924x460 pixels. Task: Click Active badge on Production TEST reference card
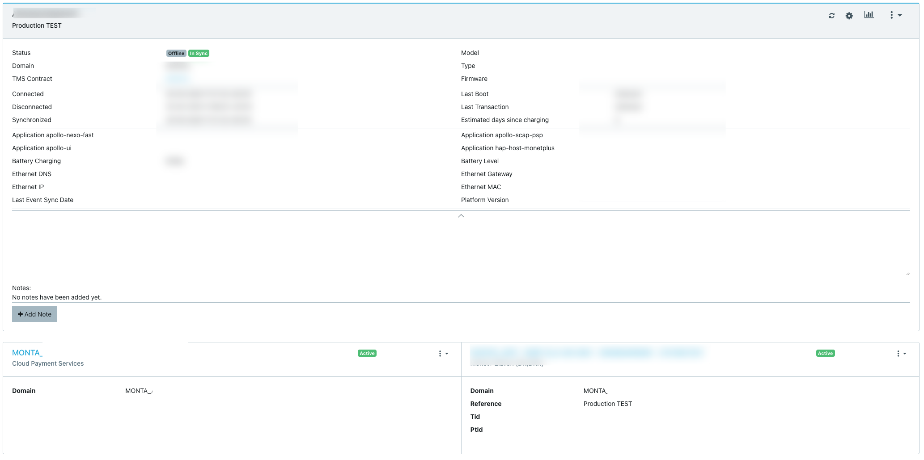(x=825, y=353)
